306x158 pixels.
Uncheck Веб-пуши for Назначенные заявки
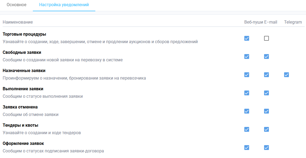[246, 75]
